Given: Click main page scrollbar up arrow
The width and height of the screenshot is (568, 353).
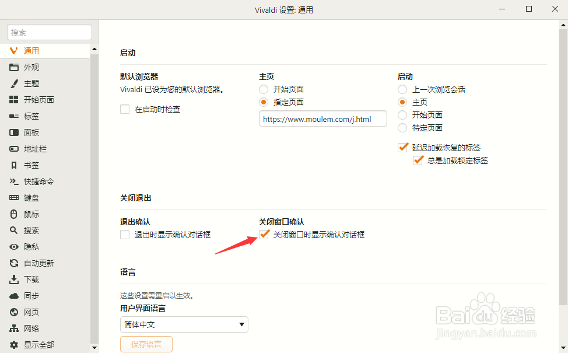Looking at the screenshot, I should click(563, 25).
